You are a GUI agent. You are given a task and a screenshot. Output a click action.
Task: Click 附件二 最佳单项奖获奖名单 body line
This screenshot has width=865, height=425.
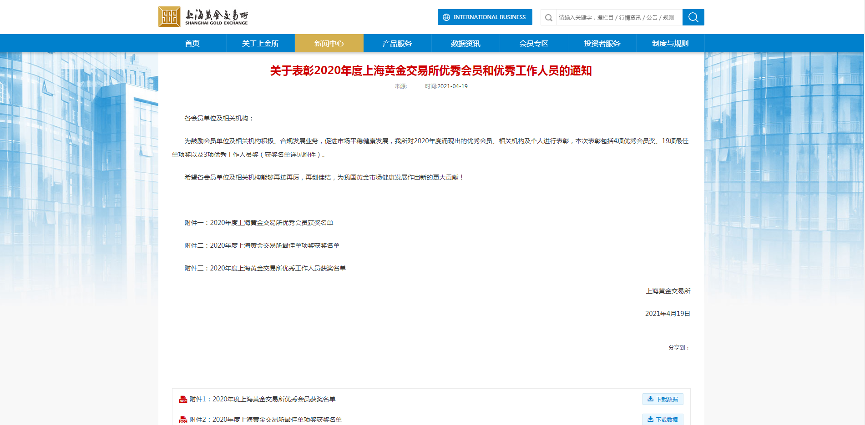(262, 245)
